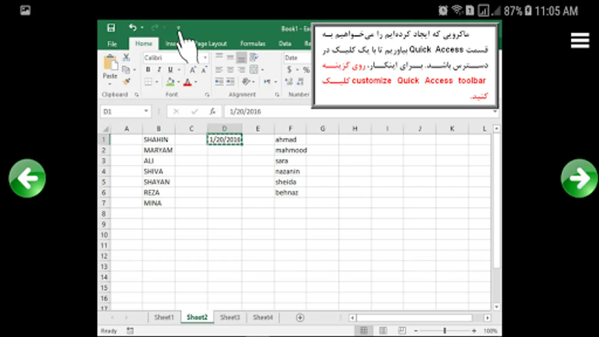Toggle underline formatting
599x337 pixels.
click(170, 70)
